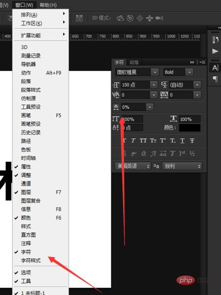
Task: Click the black text color swatch
Action: pyautogui.click(x=190, y=128)
